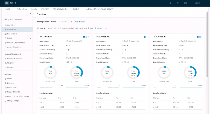The image size is (210, 114).
Task: Click Disk Utilization info icon for 10.226.129.72
Action: click(185, 62)
